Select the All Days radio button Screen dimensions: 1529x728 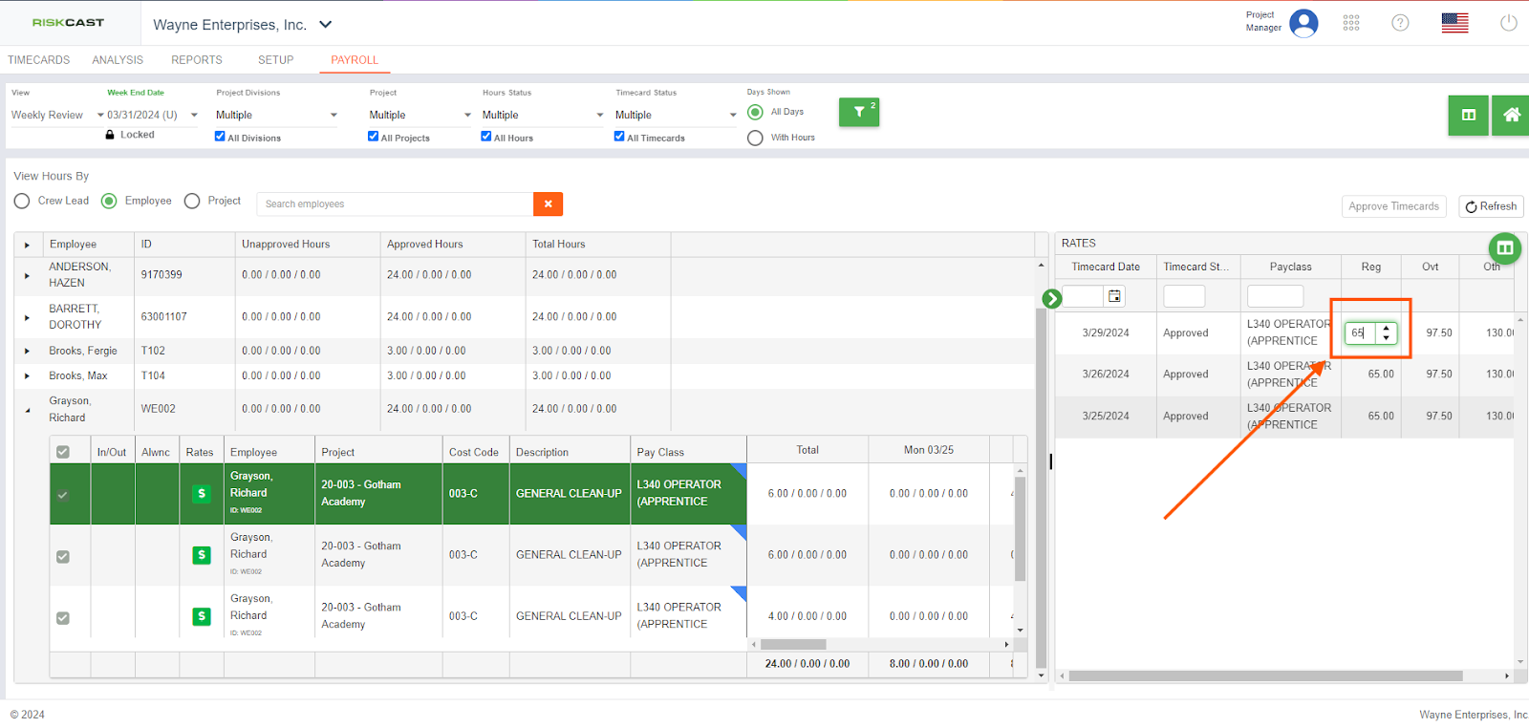755,112
